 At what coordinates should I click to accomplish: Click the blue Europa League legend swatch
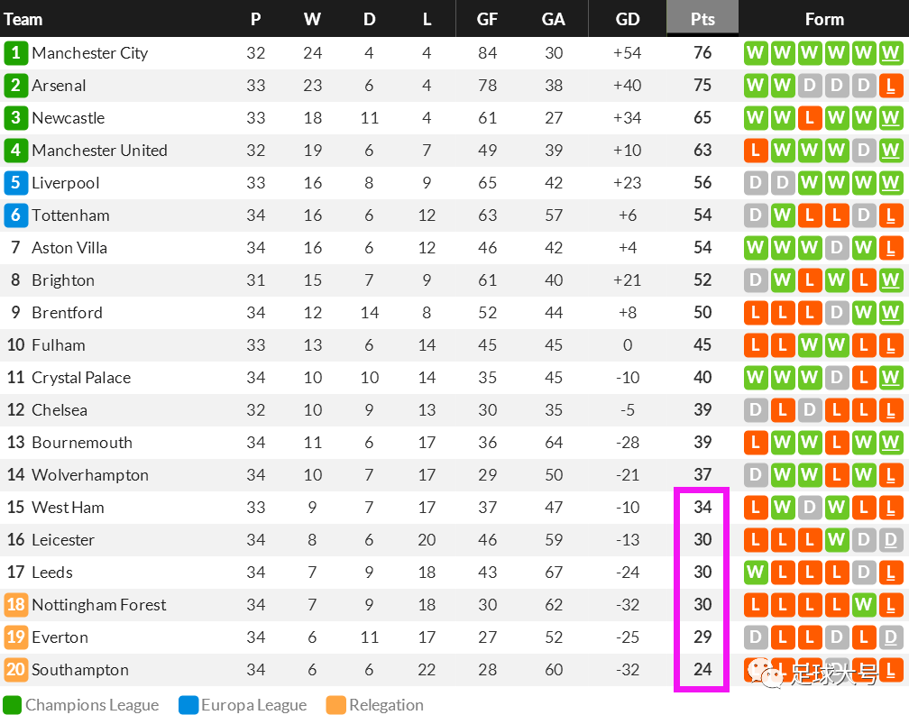click(x=188, y=704)
